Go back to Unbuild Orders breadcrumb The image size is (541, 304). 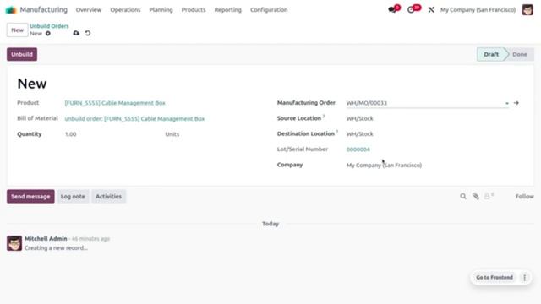click(x=49, y=26)
